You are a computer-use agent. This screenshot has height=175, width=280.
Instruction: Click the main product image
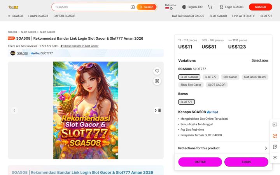86,110
